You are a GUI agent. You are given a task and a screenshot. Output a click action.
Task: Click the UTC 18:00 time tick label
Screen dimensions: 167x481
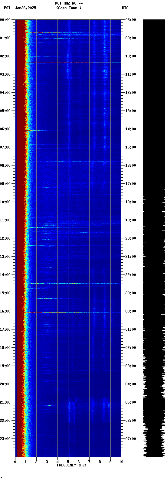click(130, 202)
